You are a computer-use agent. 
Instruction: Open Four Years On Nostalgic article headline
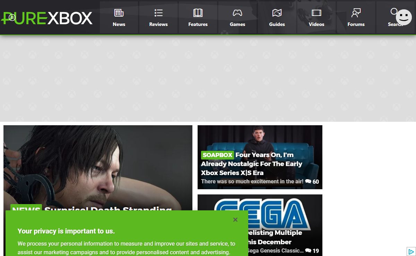(252, 164)
